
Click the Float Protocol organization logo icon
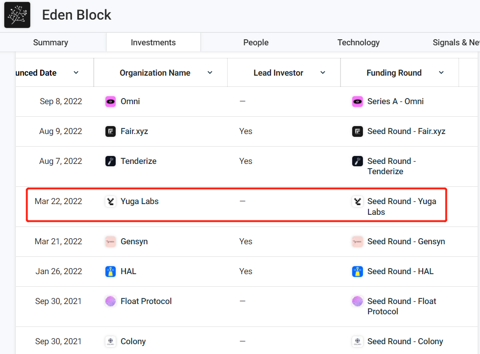111,301
